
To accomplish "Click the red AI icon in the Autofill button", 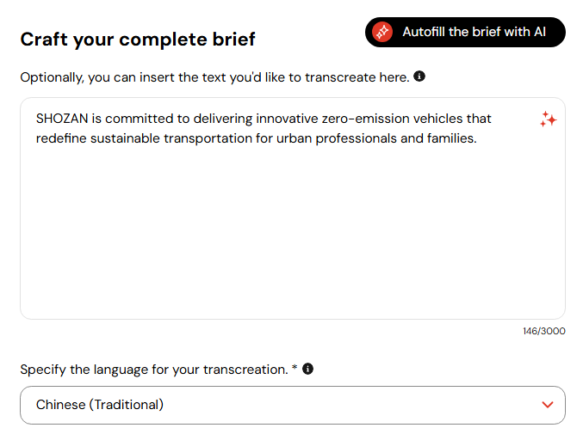I will (x=382, y=33).
